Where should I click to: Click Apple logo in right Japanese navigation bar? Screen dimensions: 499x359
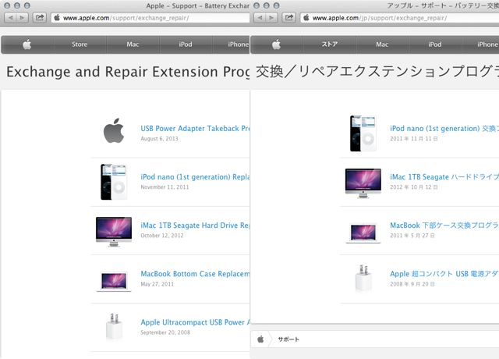tap(276, 44)
